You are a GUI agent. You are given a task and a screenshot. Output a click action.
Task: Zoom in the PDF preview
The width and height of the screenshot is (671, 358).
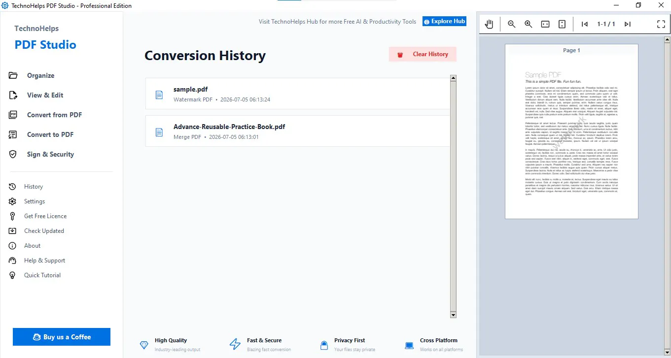point(529,24)
